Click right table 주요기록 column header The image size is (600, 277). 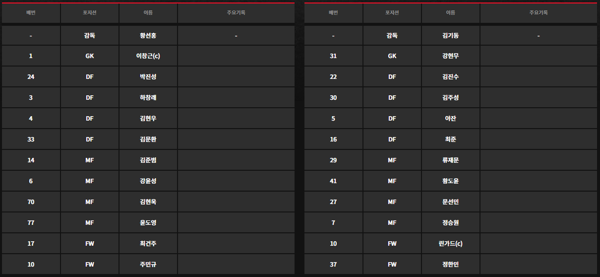[x=539, y=13]
